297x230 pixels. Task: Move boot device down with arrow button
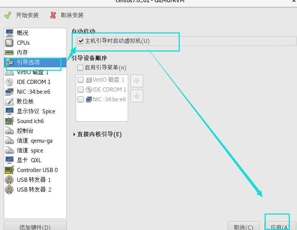(137, 96)
